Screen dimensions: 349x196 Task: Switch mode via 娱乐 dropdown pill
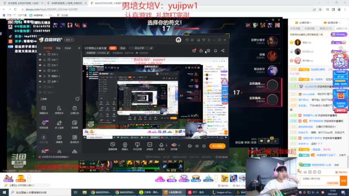pyautogui.click(x=69, y=40)
